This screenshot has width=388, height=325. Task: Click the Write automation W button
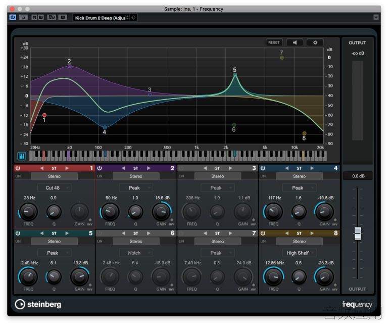tap(40, 17)
